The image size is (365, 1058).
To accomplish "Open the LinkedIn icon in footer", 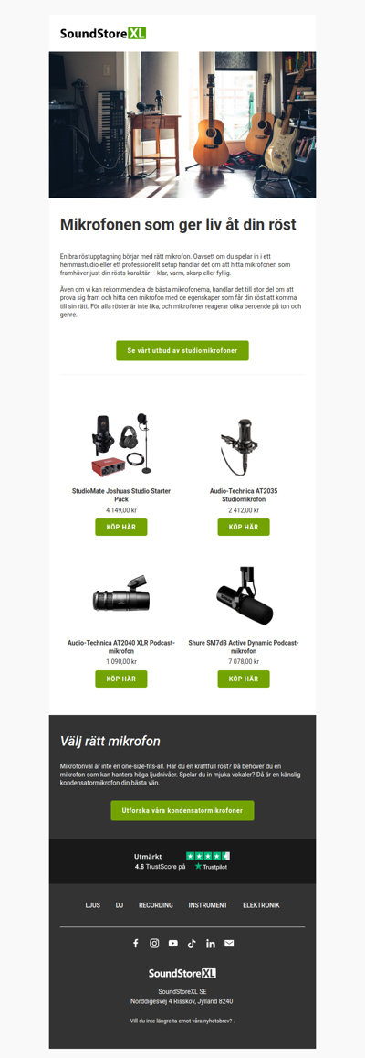I will tap(210, 944).
